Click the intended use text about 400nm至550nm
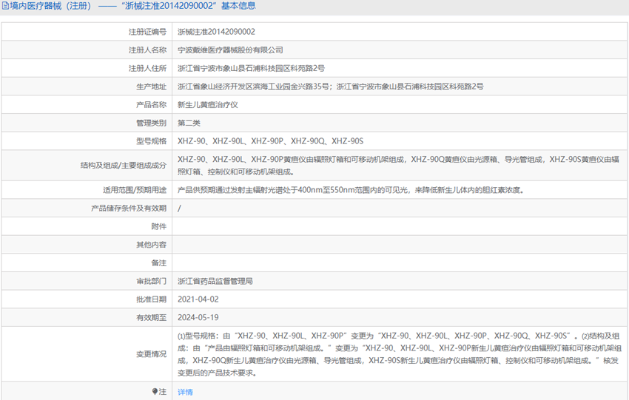The image size is (629, 400). pyautogui.click(x=351, y=190)
